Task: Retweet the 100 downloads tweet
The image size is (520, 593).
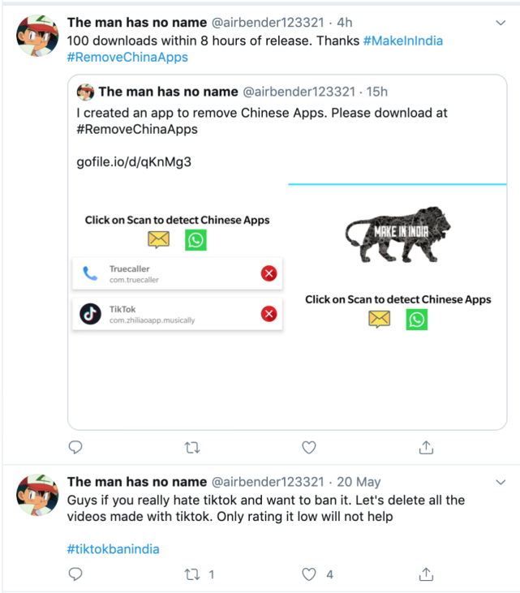Action: point(192,447)
